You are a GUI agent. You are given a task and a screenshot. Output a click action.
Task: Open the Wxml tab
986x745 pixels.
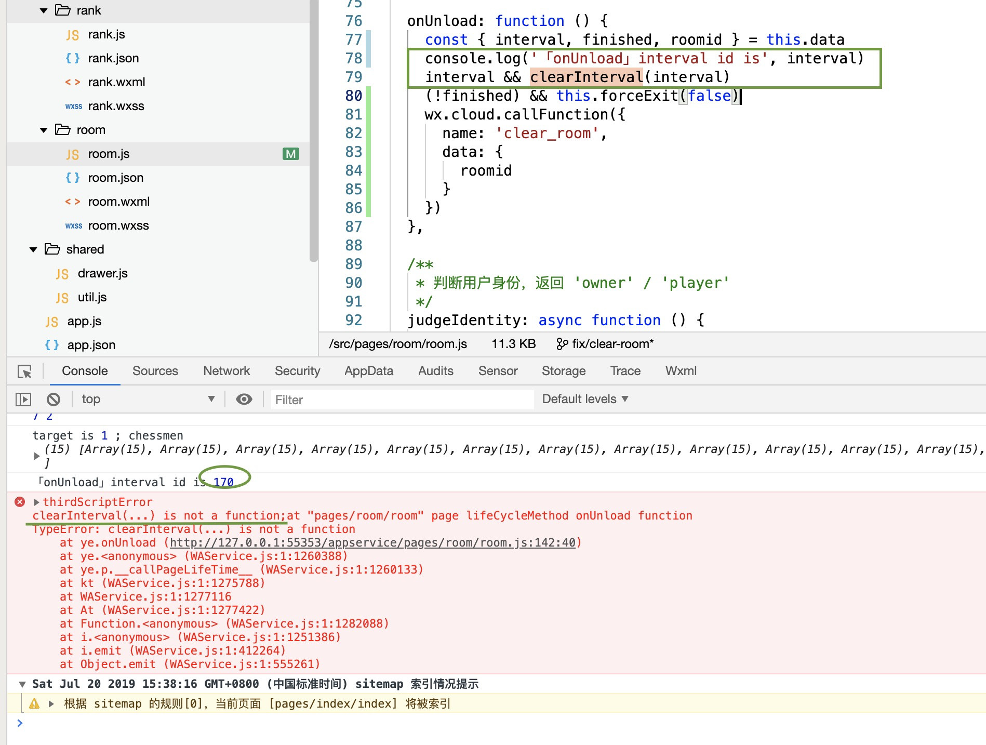pyautogui.click(x=681, y=371)
